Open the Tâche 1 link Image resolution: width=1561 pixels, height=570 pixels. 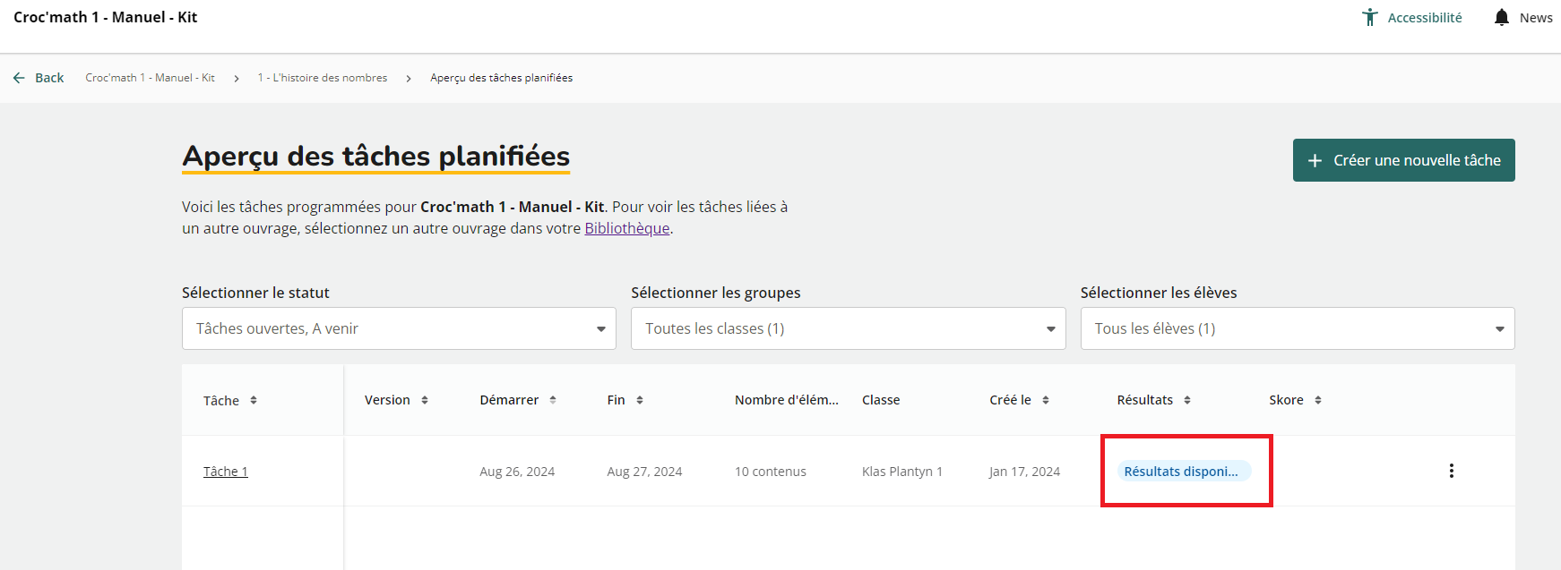click(x=225, y=472)
